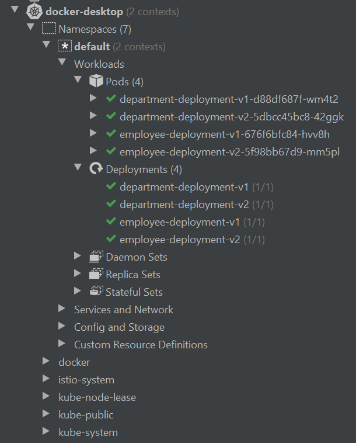Select the kube-public namespace
Image resolution: width=356 pixels, height=443 pixels.
point(86,415)
